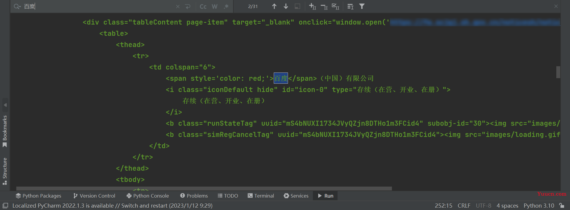Click the 252:15 line column indicator
Viewport: 570px width, 210px height.
(444, 206)
